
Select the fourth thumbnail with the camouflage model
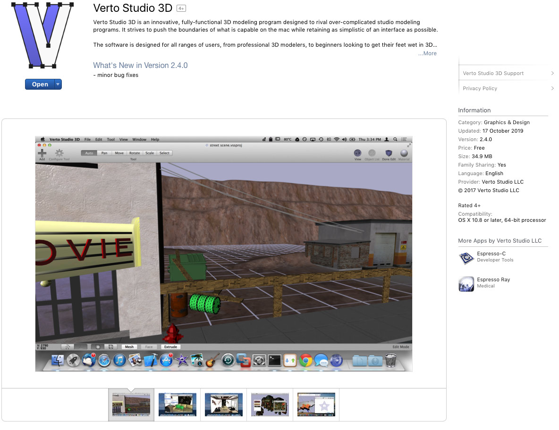tap(270, 405)
